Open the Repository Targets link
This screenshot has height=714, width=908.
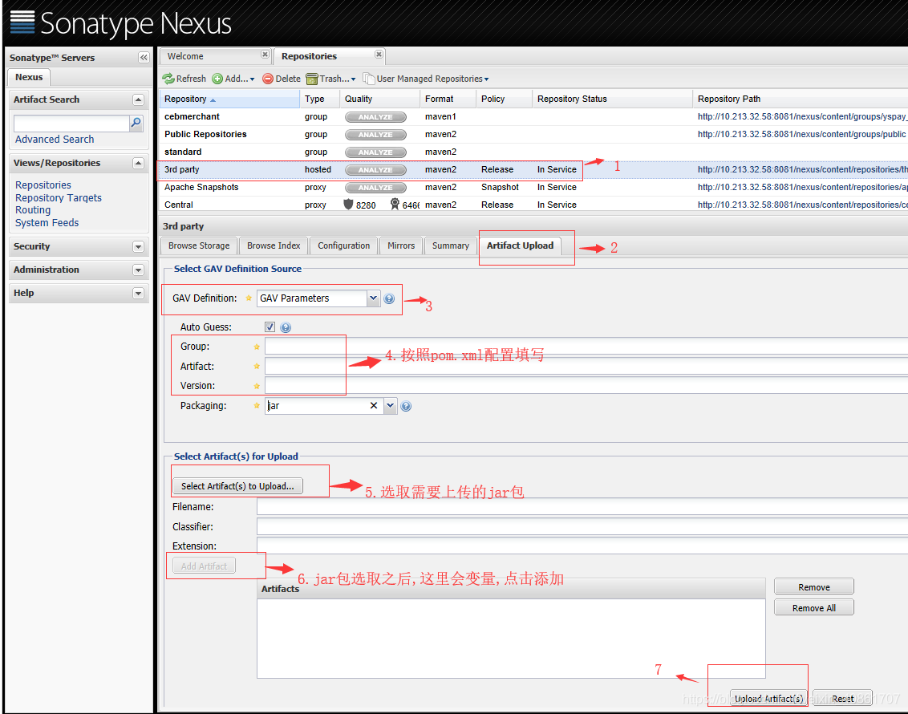pyautogui.click(x=58, y=198)
